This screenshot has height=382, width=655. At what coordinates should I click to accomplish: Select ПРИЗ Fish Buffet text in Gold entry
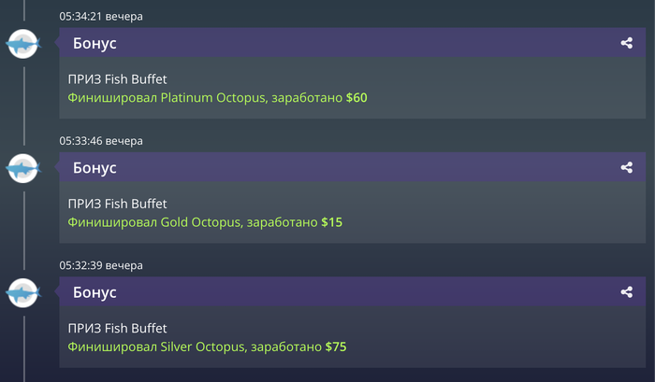pyautogui.click(x=118, y=204)
